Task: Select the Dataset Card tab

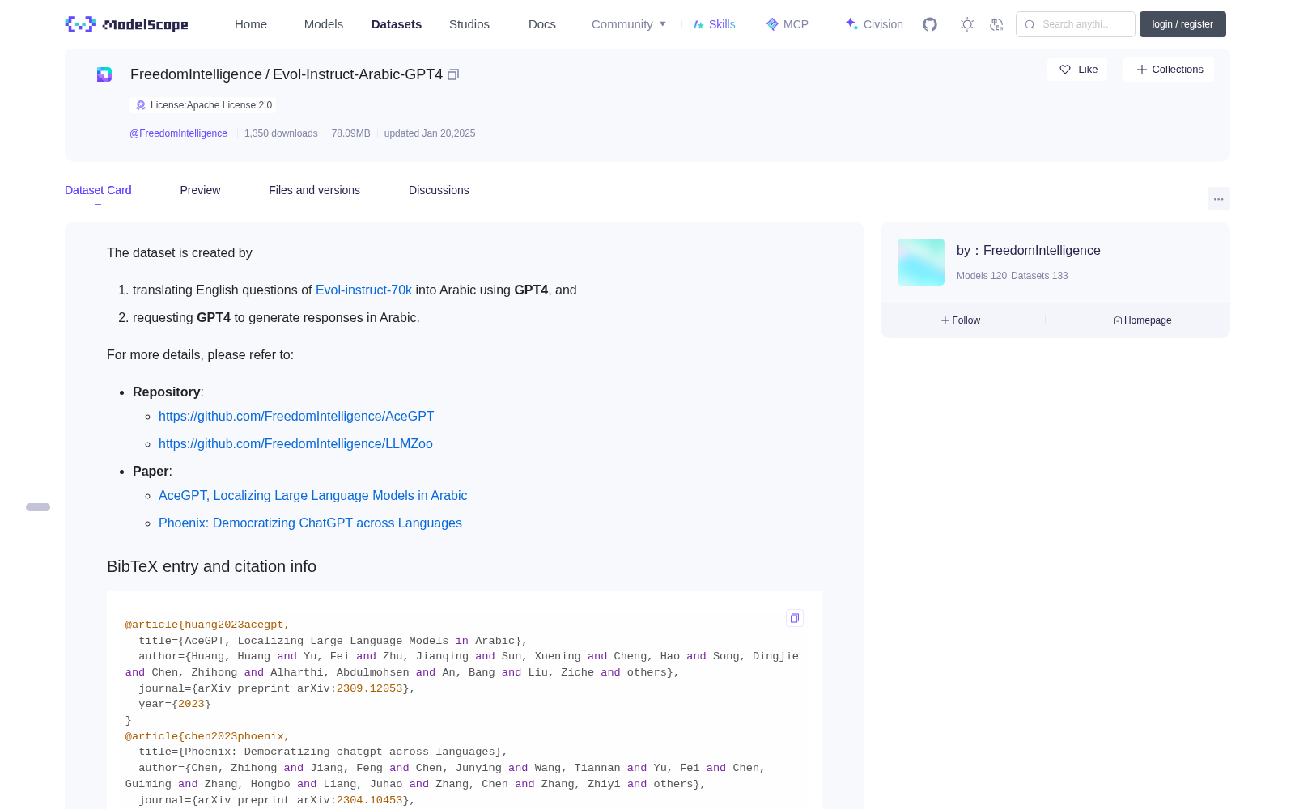Action: pos(98,190)
